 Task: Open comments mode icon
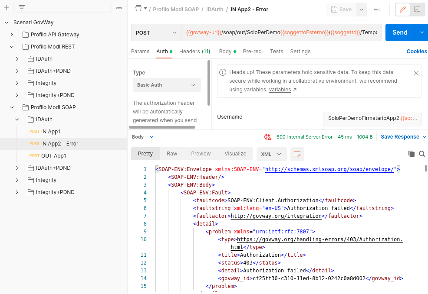pyautogui.click(x=417, y=10)
